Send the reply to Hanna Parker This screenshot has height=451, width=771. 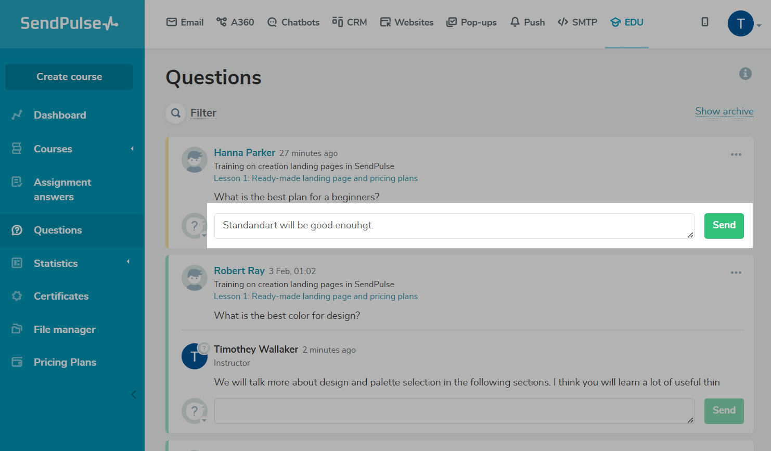pos(724,226)
